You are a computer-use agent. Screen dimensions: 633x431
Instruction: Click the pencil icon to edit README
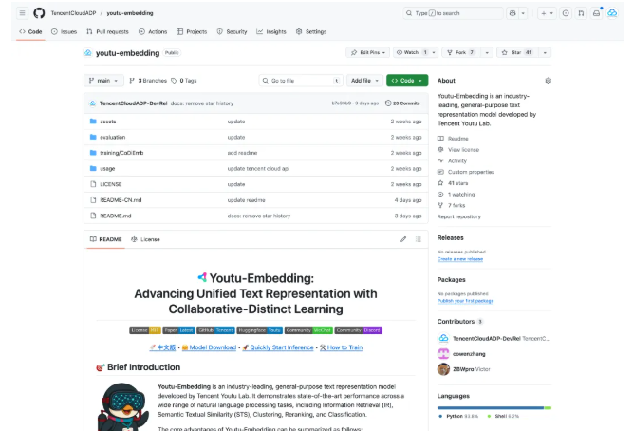pos(403,239)
